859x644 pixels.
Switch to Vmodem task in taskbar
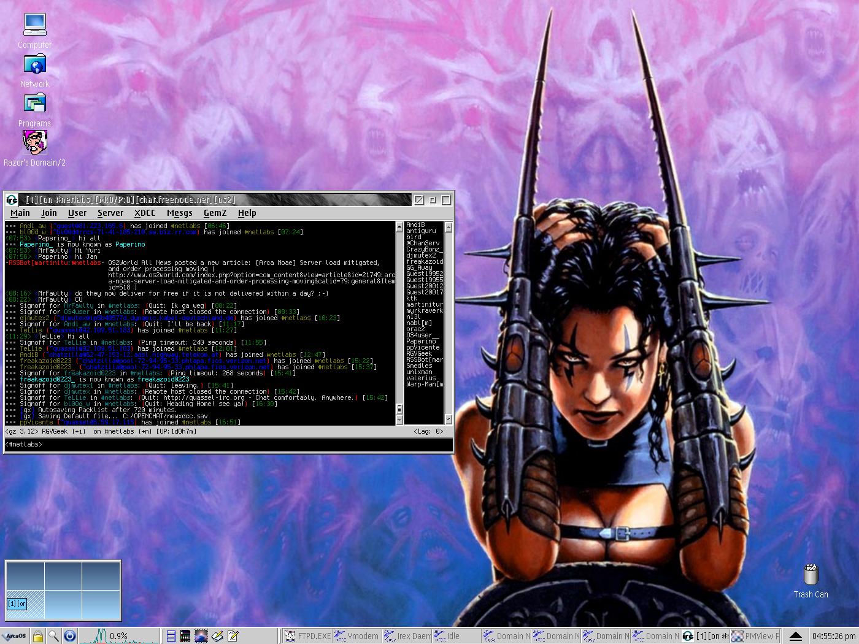pos(357,636)
